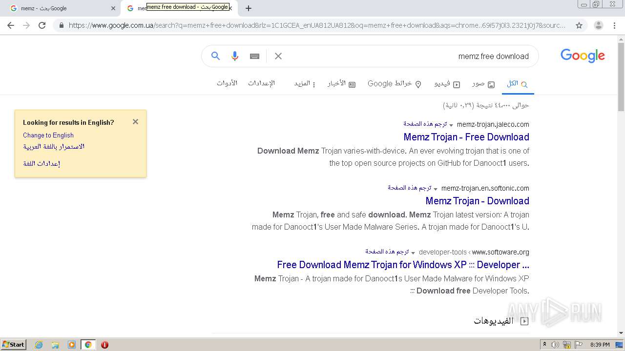Click the Google logo
Image resolution: width=625 pixels, height=351 pixels.
point(583,56)
